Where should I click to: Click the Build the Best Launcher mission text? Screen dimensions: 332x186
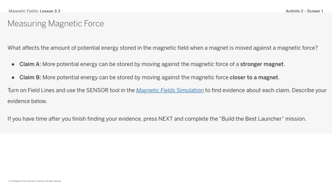coord(263,119)
